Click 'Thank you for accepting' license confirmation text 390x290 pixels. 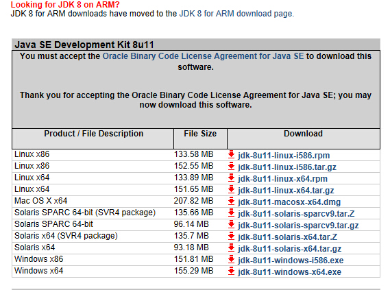195,100
